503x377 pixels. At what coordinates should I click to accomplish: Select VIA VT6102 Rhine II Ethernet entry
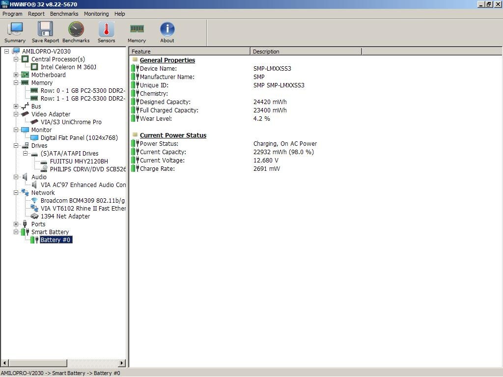click(x=83, y=208)
